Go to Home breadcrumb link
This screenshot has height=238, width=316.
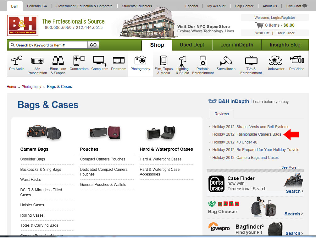11,87
